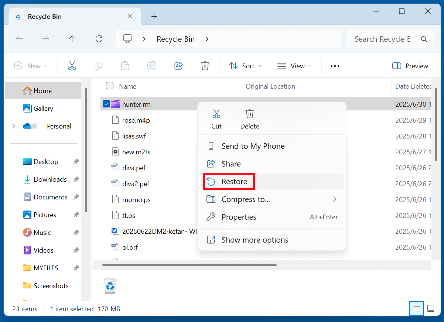The image size is (444, 322).
Task: Click the Share icon in the toolbar
Action: (x=178, y=65)
